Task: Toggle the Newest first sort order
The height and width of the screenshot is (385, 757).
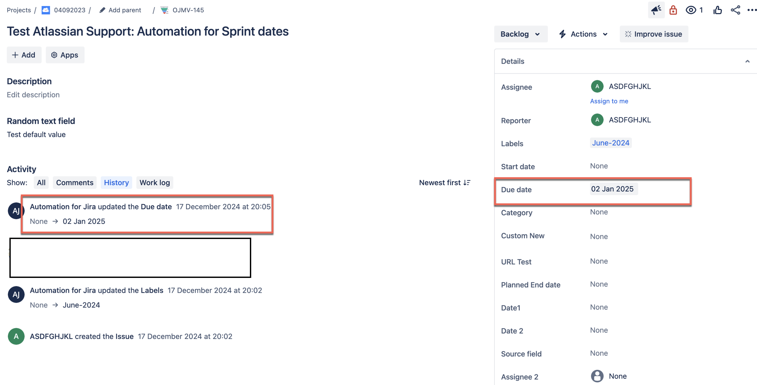Action: (x=445, y=183)
